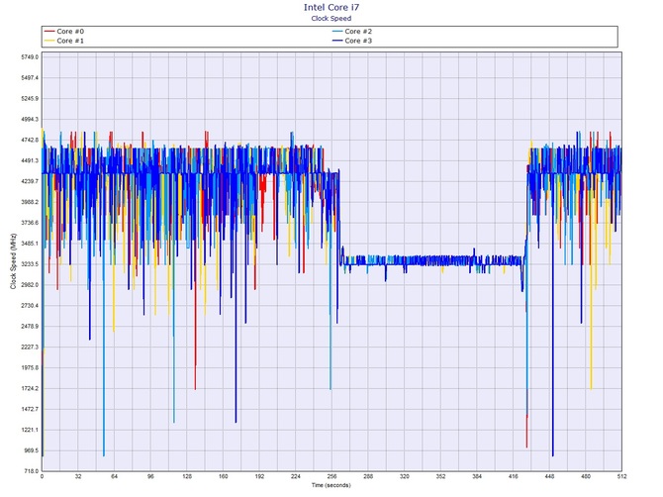
Task: Click the Core #1 legend label
Action: coord(70,41)
